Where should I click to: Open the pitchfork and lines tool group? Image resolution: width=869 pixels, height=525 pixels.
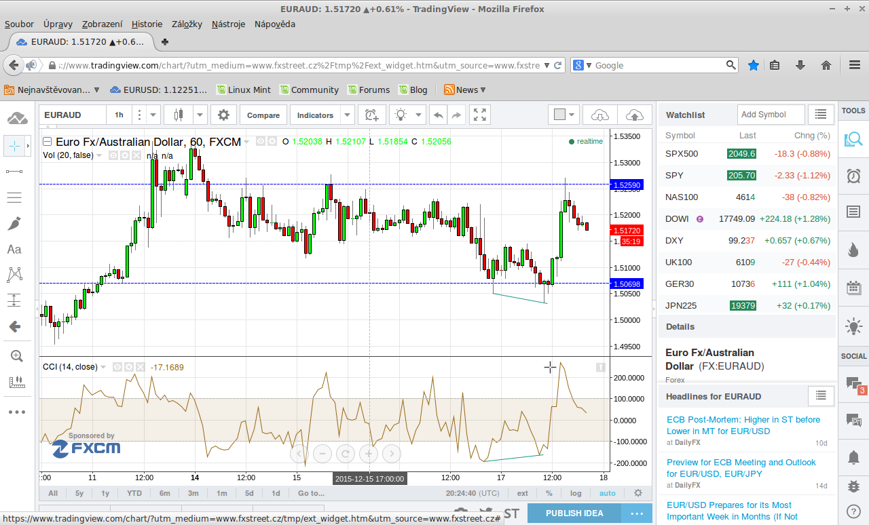[14, 197]
